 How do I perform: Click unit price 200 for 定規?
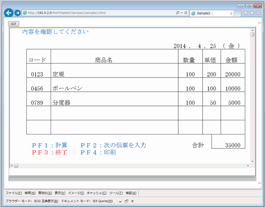pos(211,75)
